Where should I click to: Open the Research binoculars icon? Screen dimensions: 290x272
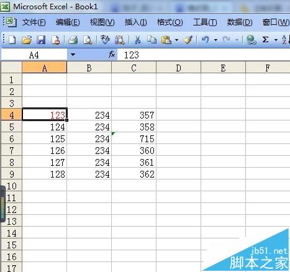pyautogui.click(x=120, y=40)
